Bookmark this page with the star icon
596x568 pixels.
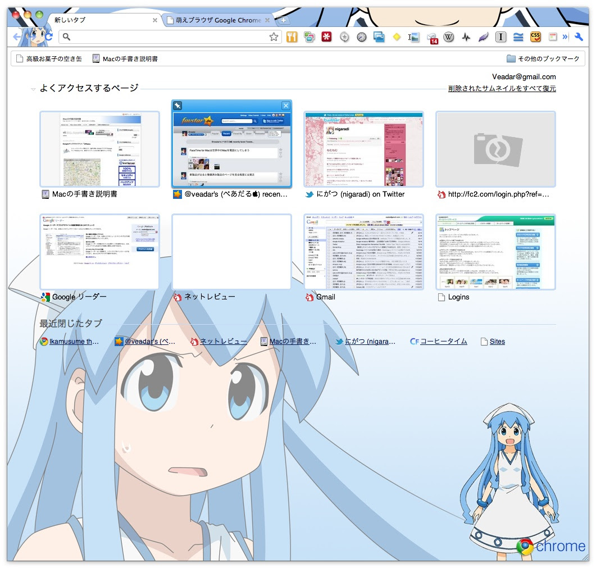(x=274, y=37)
